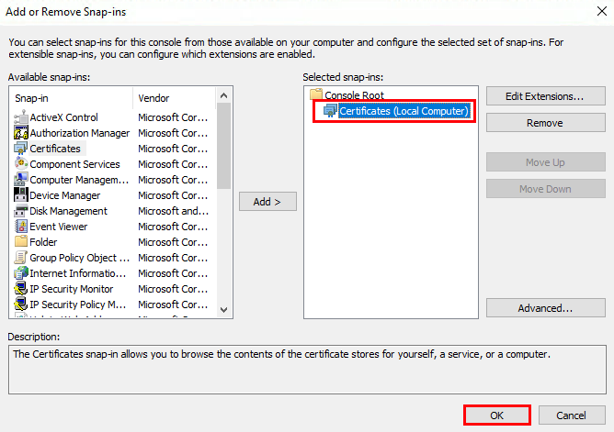Click the IP Security Monitor icon

pos(21,289)
